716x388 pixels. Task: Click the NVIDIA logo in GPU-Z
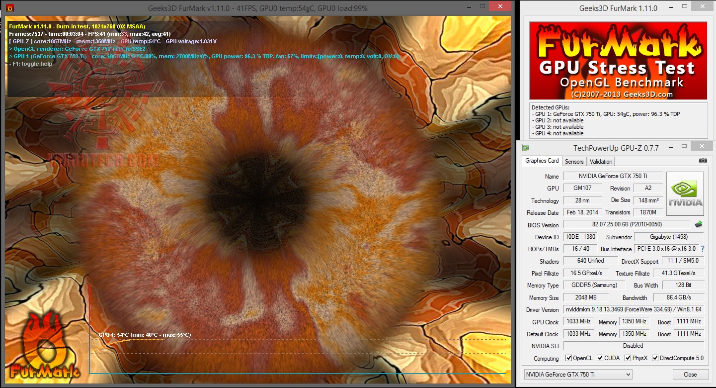point(685,194)
